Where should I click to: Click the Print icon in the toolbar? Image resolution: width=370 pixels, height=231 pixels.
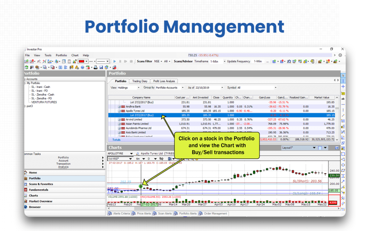96,67
